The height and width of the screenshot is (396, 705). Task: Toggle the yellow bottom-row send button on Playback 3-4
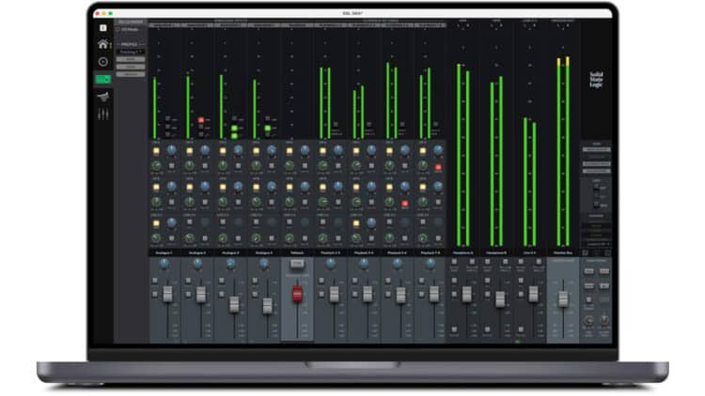coord(356,223)
